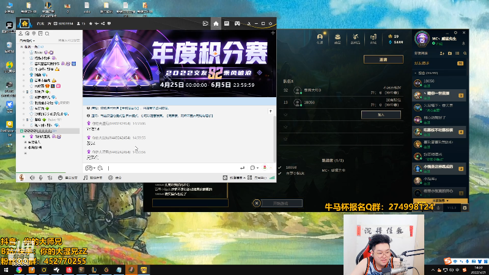
Task: Click the YY home logo icon
Action: [x=24, y=23]
